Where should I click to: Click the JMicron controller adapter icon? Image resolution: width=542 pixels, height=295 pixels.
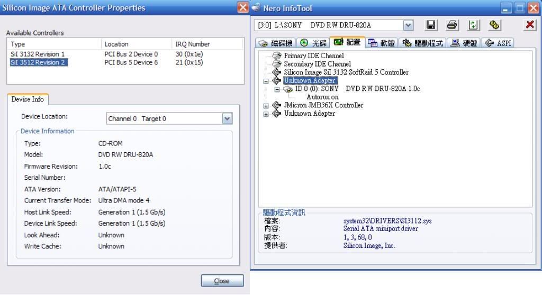(276, 105)
